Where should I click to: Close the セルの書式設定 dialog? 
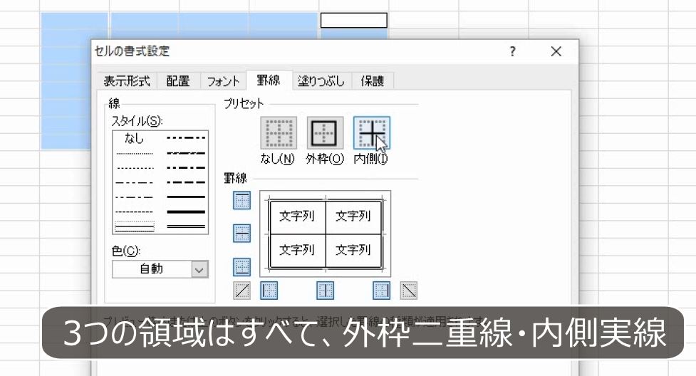pyautogui.click(x=556, y=51)
